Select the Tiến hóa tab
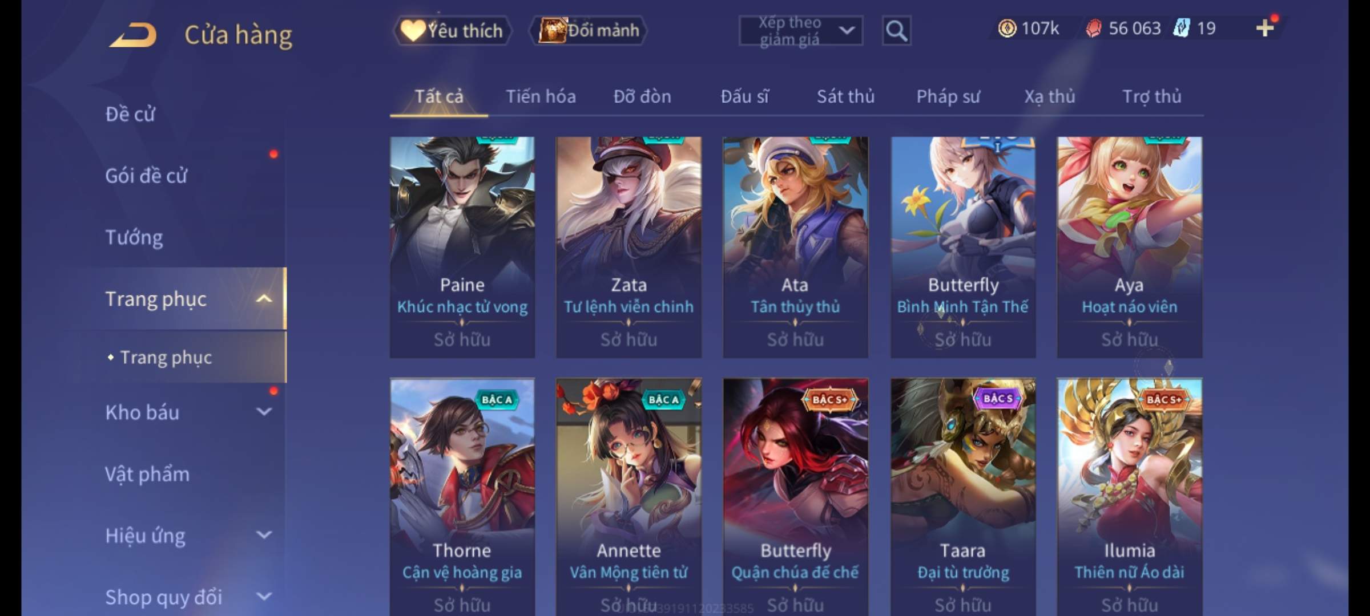Screen dimensions: 1370x616 (x=541, y=96)
